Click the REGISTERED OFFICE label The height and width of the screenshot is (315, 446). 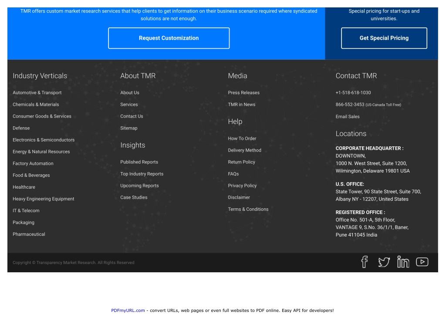(360, 212)
